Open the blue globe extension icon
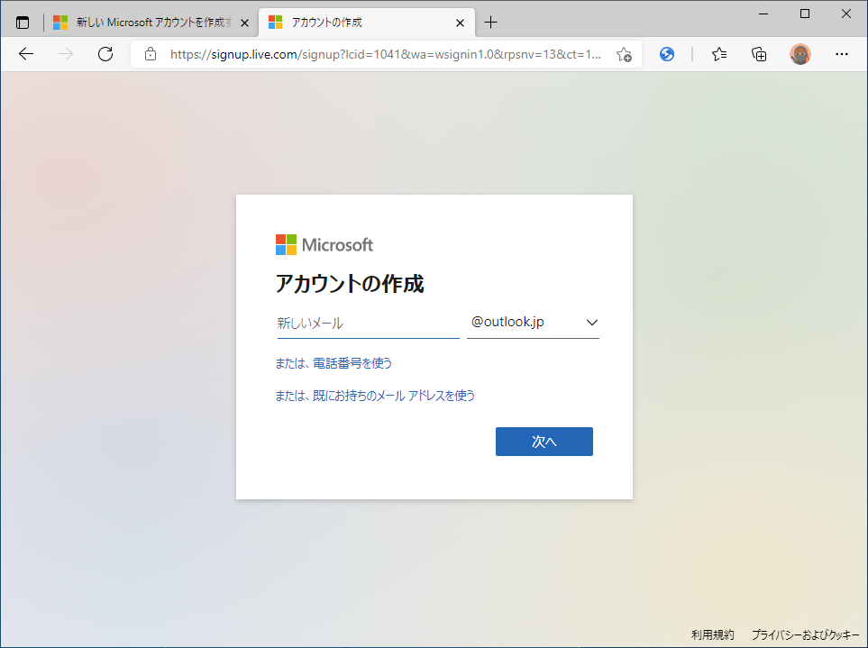This screenshot has height=648, width=868. 667,54
